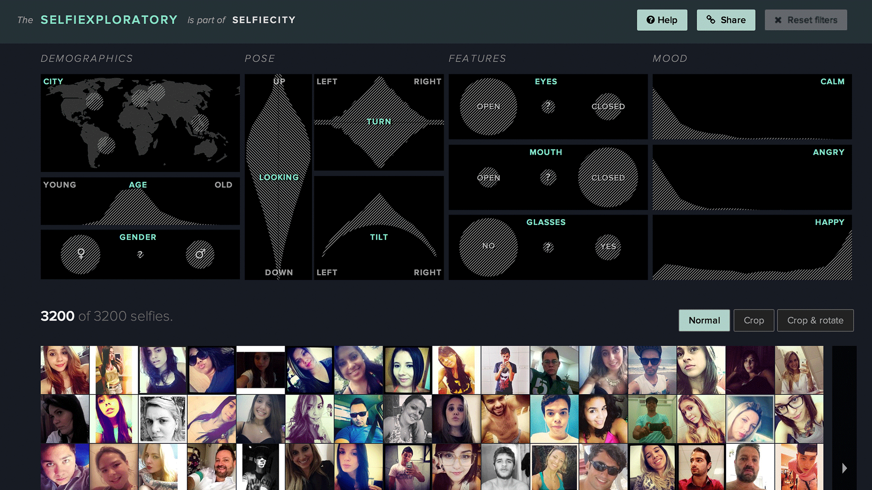The height and width of the screenshot is (490, 872).
Task: Click the unknown mouth question mark circle
Action: click(x=548, y=177)
